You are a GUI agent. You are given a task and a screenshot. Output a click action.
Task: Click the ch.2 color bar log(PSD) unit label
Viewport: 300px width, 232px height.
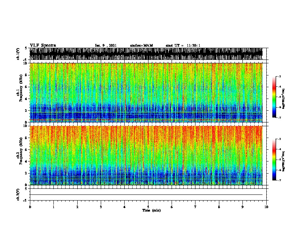point(283,161)
